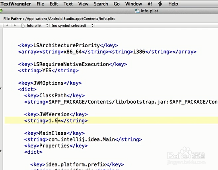Open the #! shebang menu

click(150, 4)
